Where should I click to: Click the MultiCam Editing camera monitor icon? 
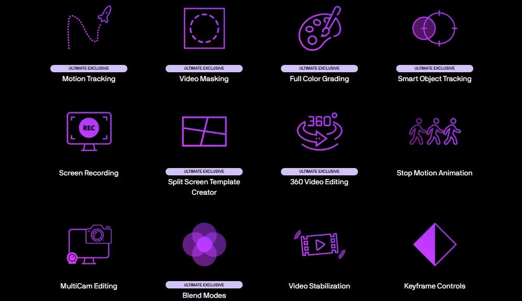(x=89, y=244)
